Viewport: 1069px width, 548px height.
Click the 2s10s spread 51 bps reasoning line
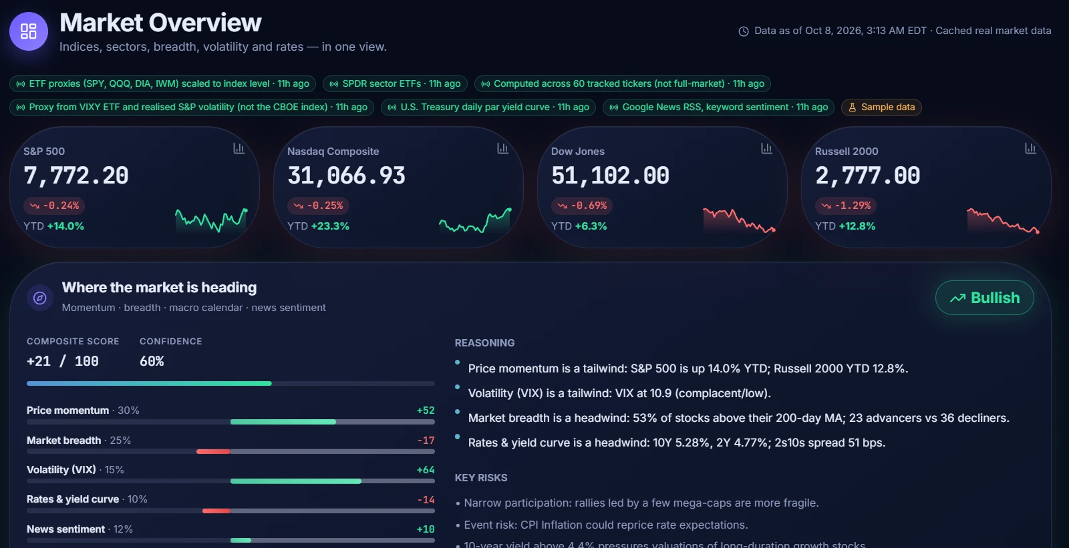click(677, 443)
